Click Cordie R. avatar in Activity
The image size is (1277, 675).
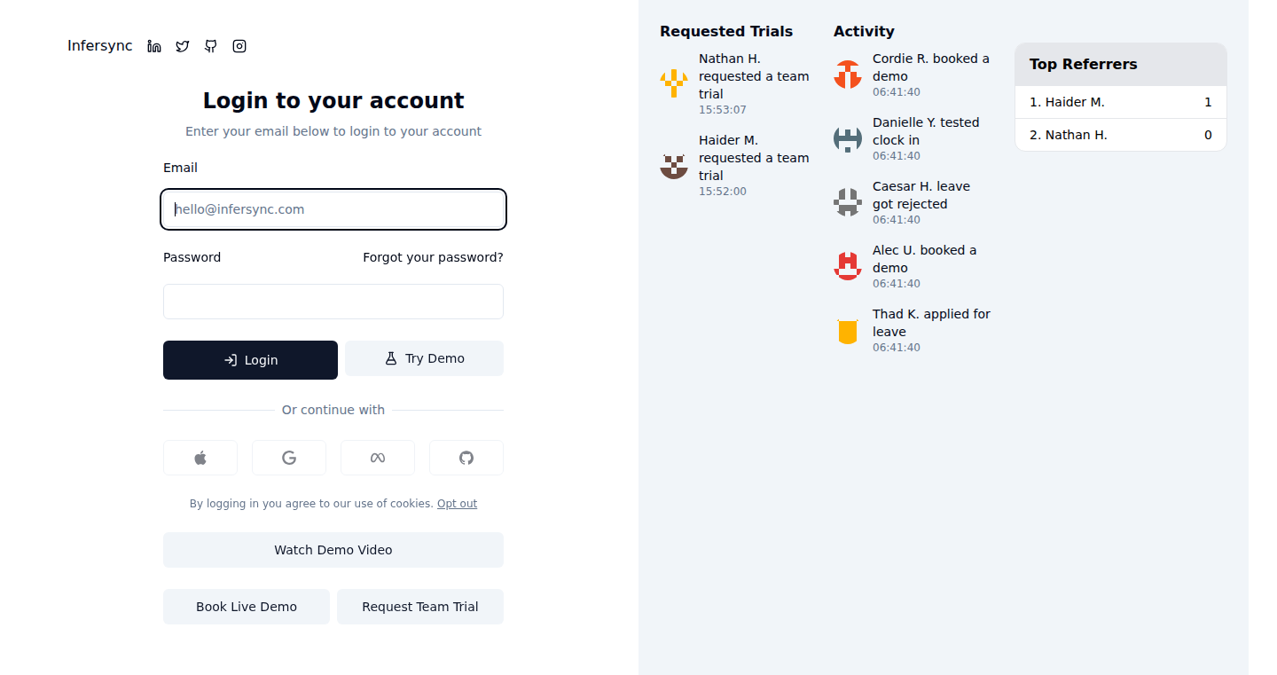point(848,75)
